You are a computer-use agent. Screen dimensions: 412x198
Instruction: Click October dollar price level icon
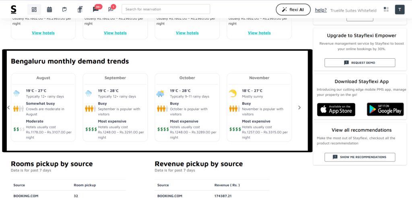(x=163, y=129)
